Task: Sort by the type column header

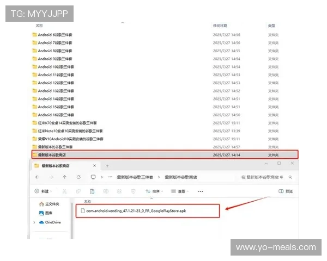Action: point(271,26)
